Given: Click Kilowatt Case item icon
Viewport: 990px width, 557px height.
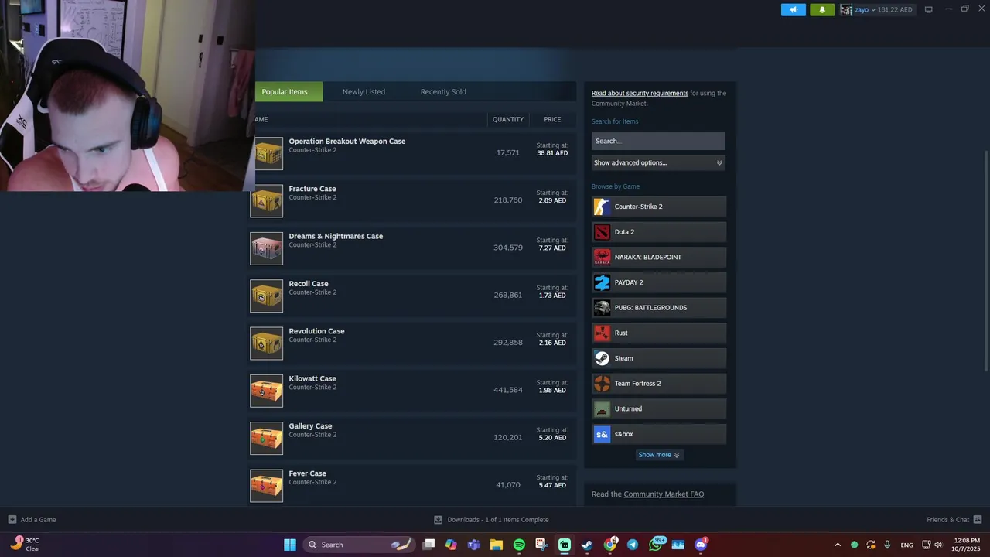Looking at the screenshot, I should point(267,391).
